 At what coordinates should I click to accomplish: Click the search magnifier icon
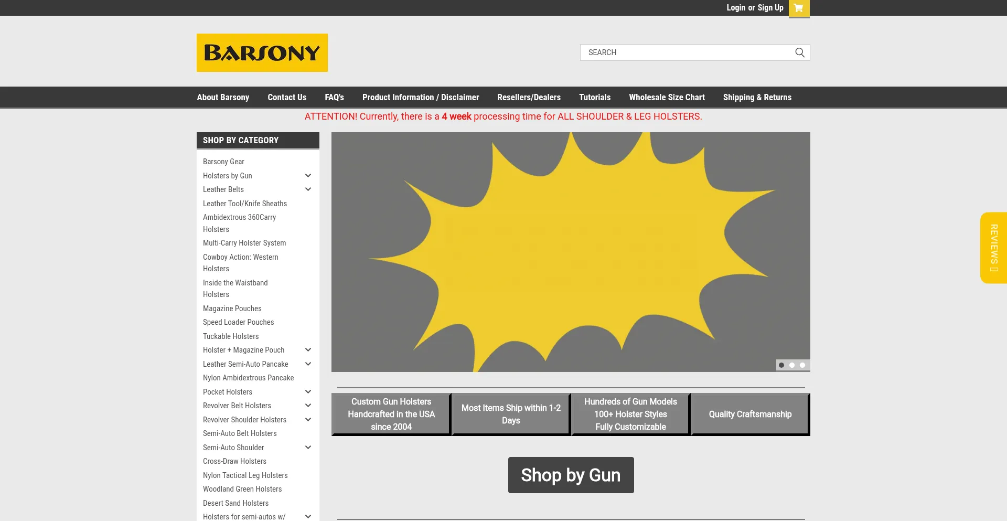(800, 52)
